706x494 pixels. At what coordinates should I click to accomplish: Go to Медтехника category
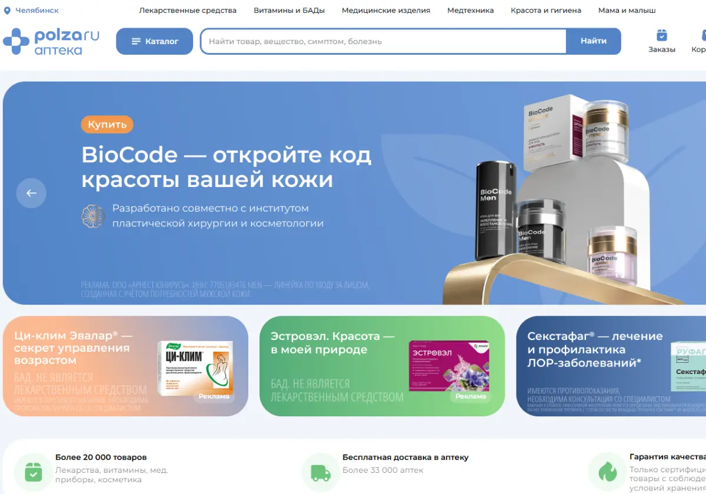click(x=471, y=11)
